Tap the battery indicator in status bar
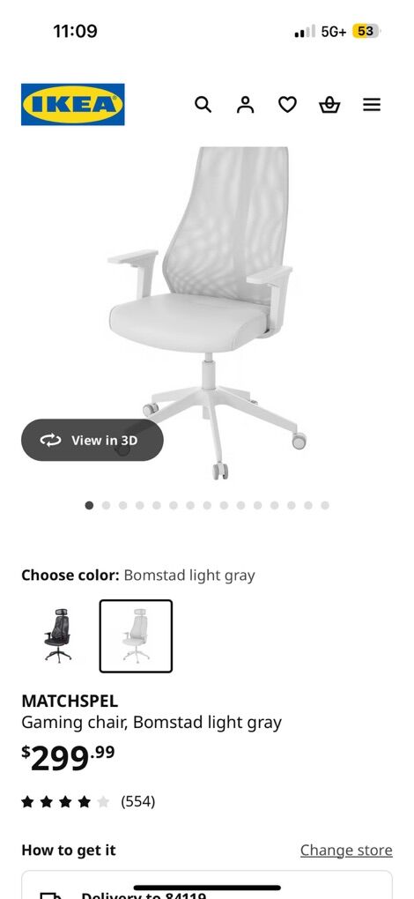Image resolution: width=414 pixels, height=899 pixels. [x=366, y=31]
